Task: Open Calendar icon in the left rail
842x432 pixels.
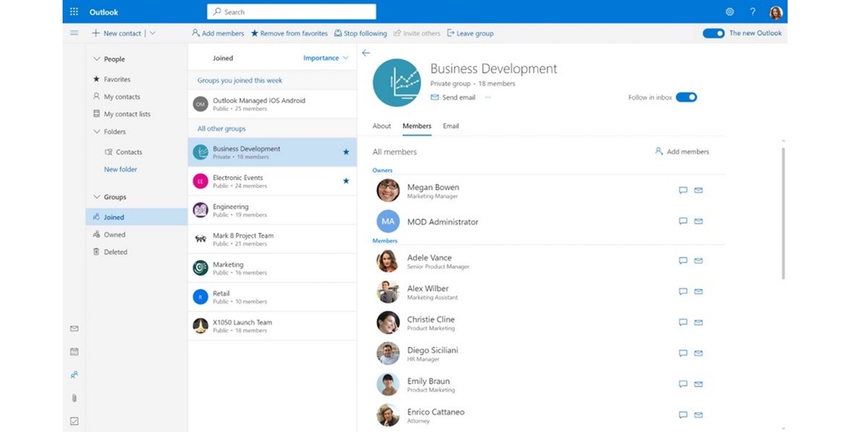Action: coord(74,352)
